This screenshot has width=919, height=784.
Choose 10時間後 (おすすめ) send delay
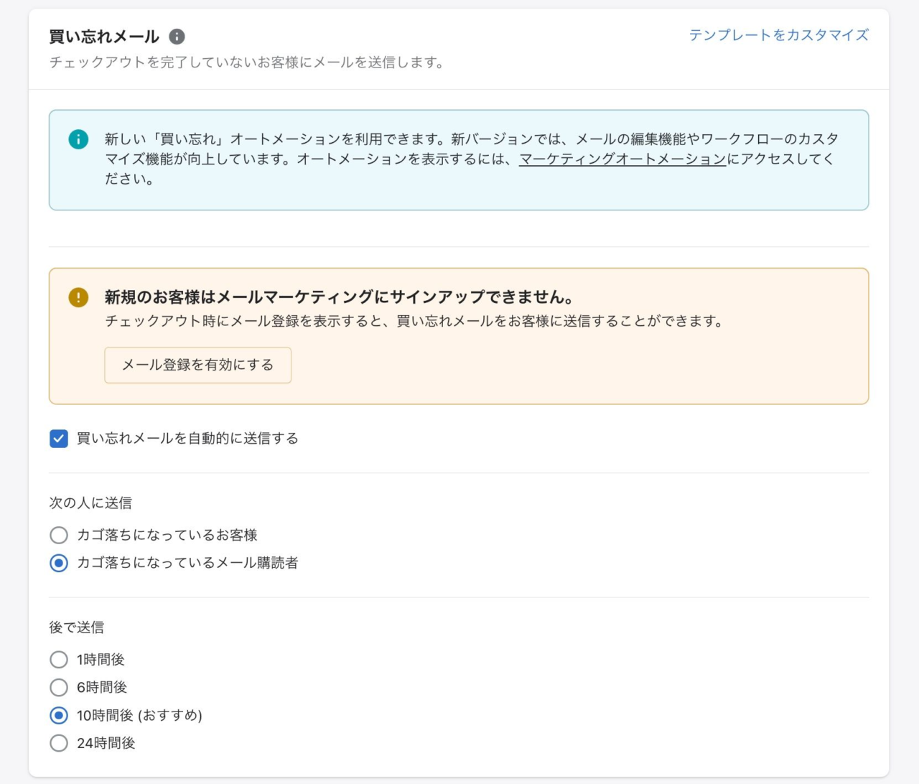[59, 715]
